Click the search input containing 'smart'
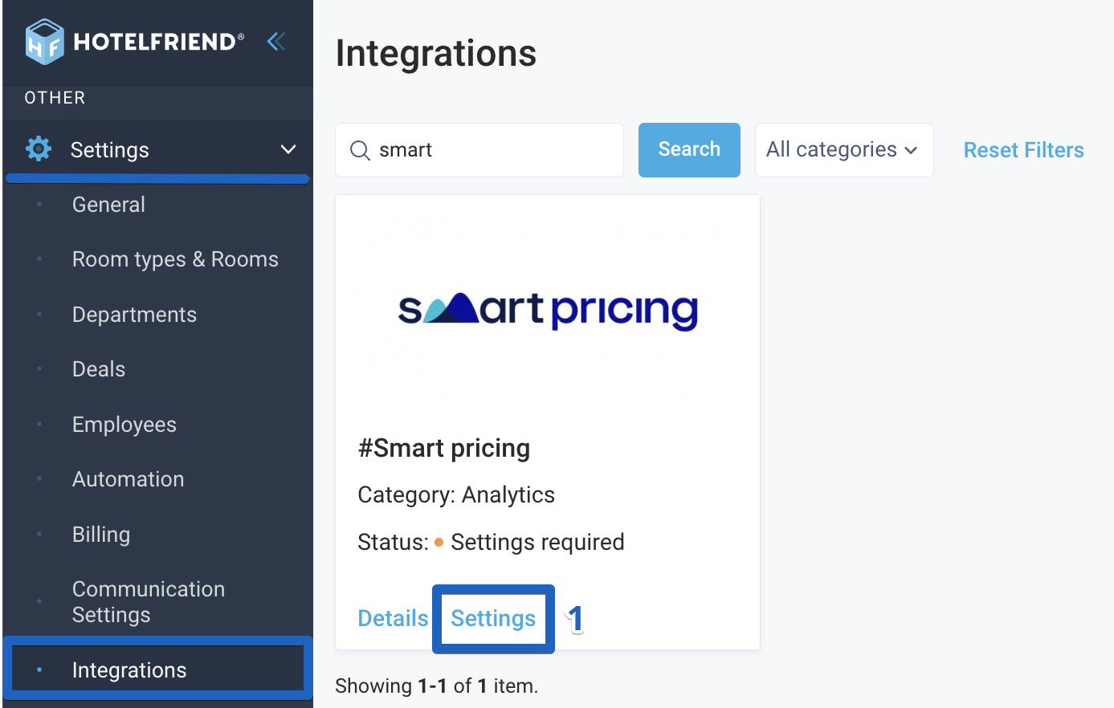 tap(479, 150)
